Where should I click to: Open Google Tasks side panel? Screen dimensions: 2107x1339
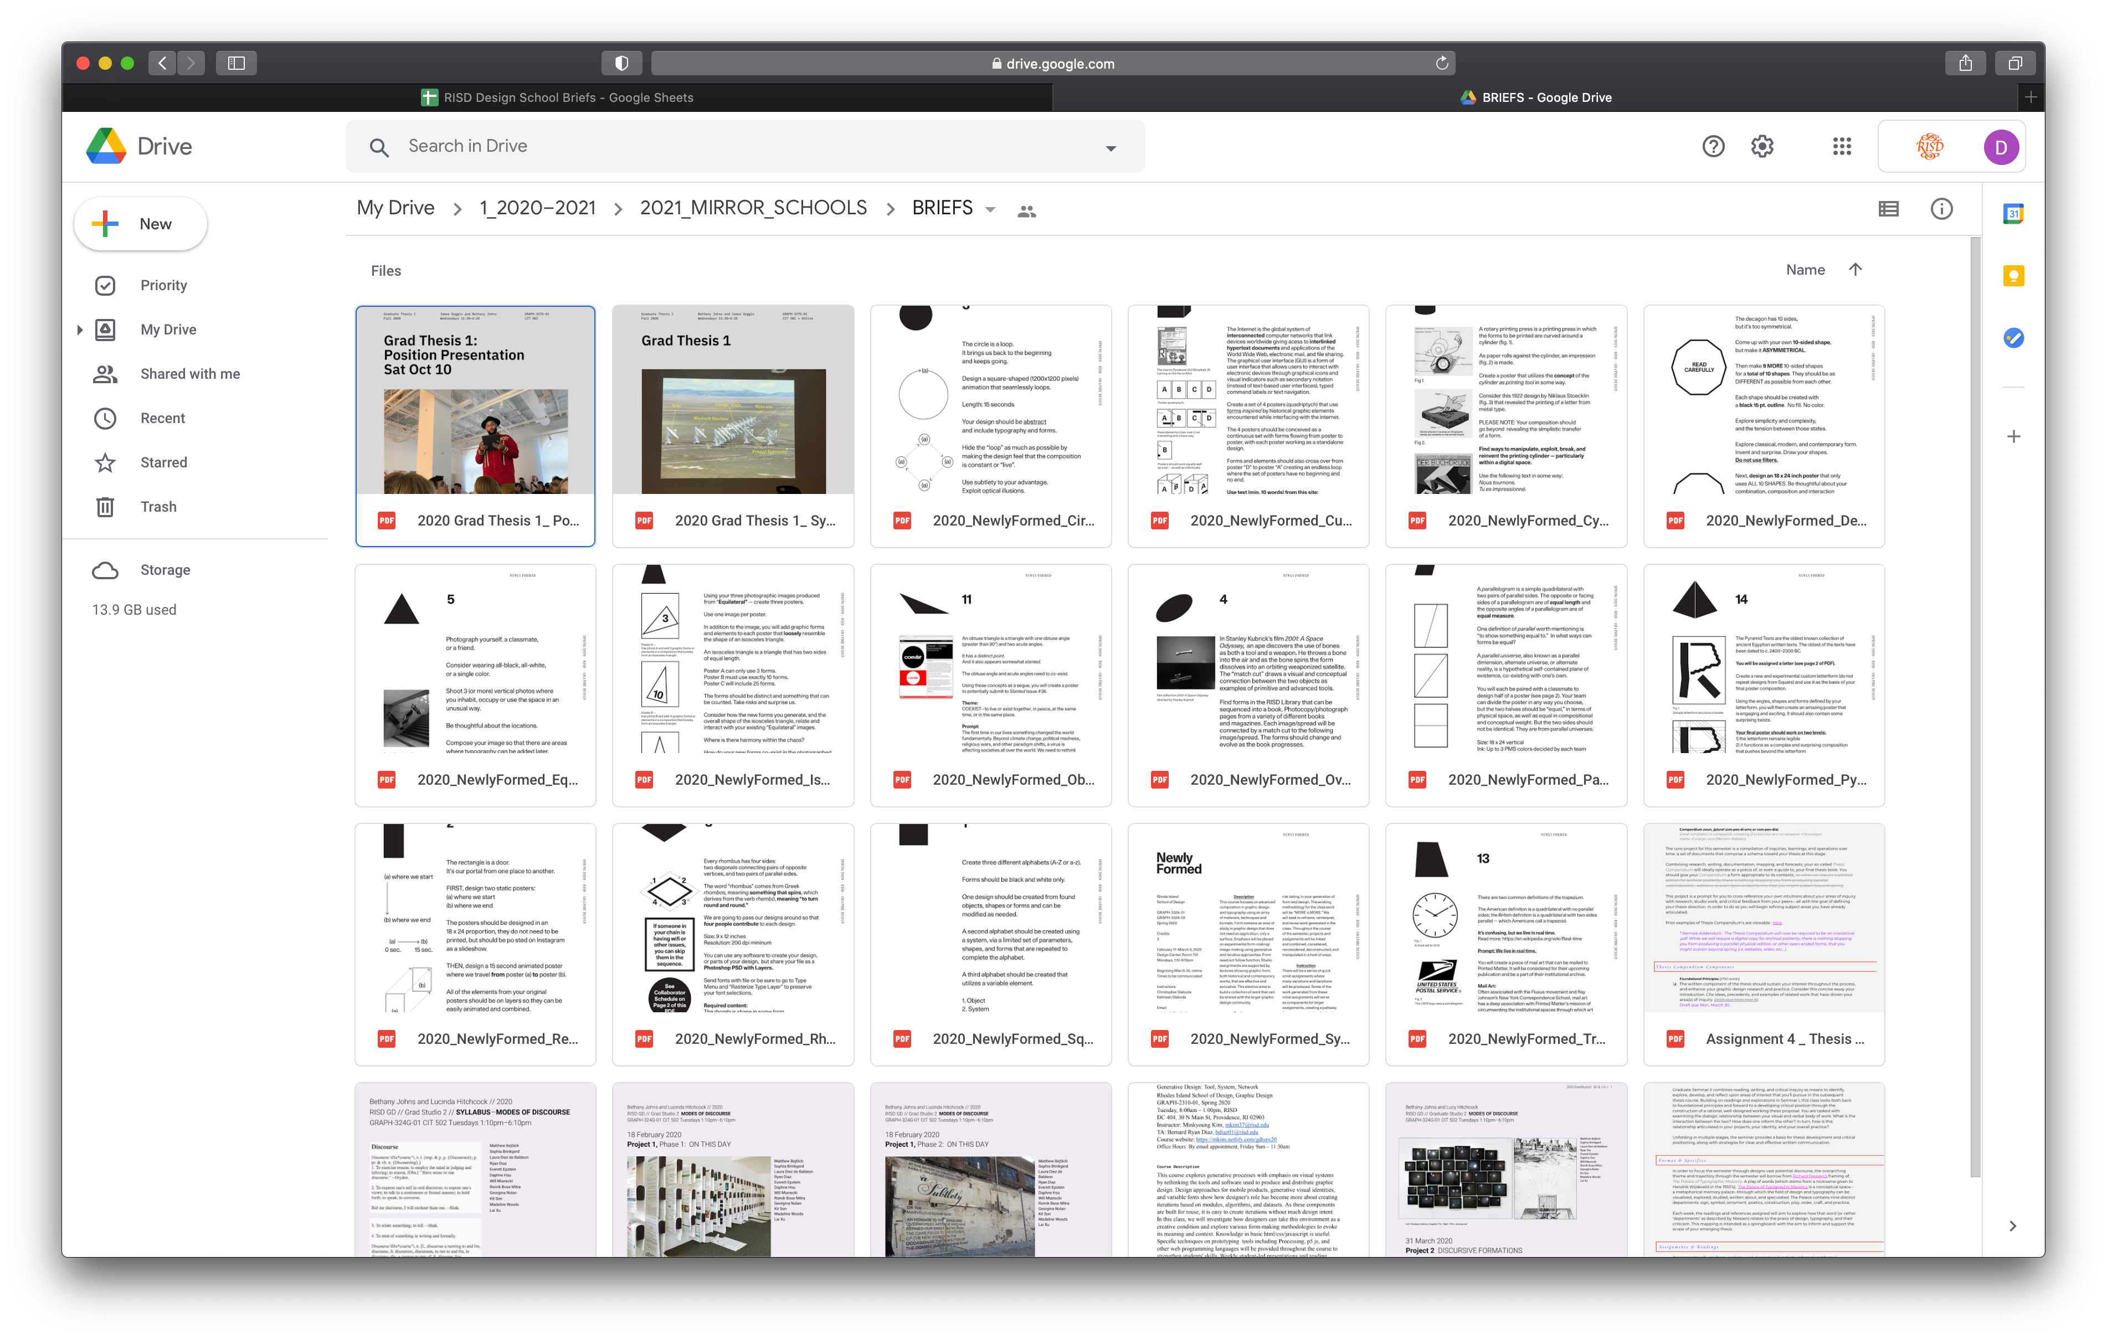tap(2012, 338)
